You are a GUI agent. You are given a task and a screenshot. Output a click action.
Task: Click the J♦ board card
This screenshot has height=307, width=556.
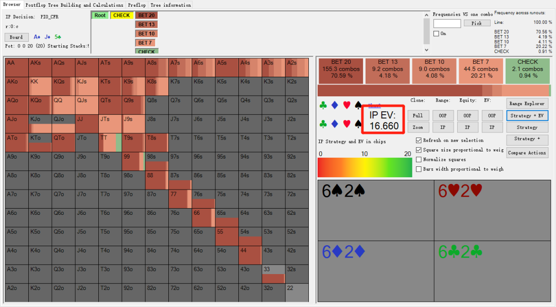47,37
